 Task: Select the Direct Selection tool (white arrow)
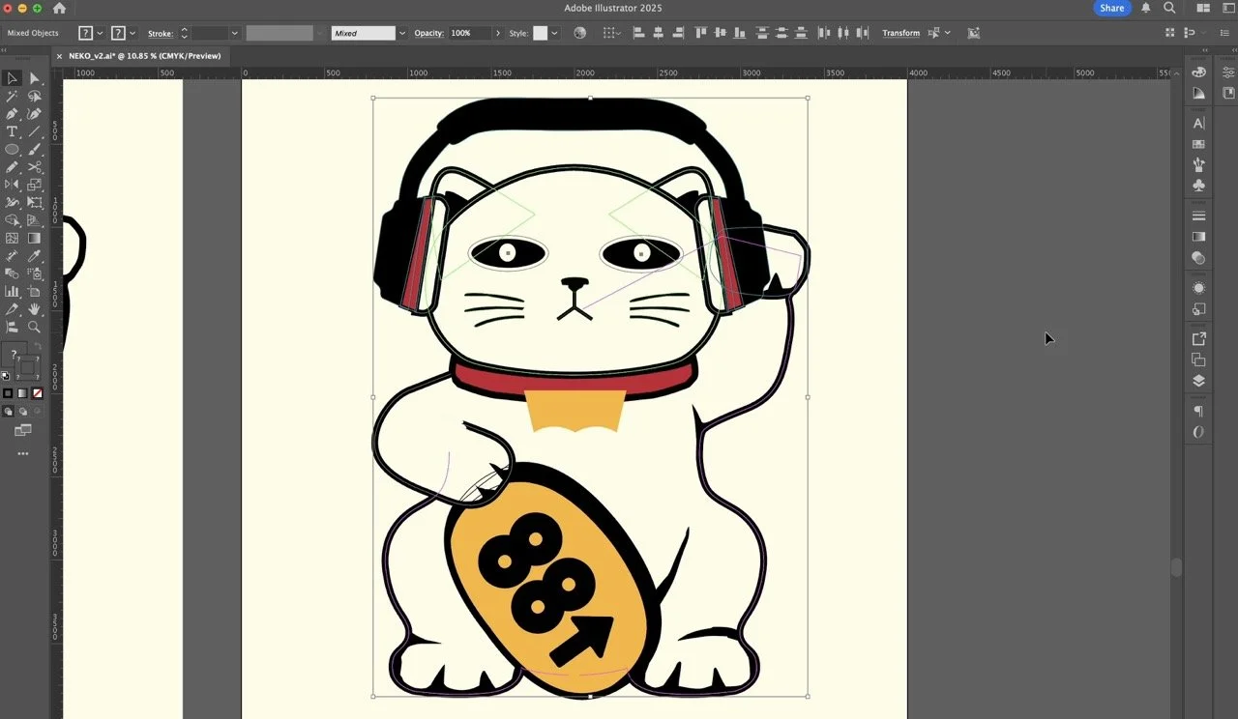pyautogui.click(x=34, y=78)
